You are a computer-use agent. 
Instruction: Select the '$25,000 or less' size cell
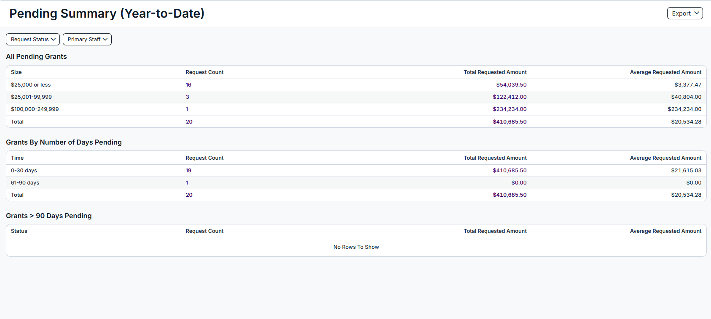click(x=31, y=85)
